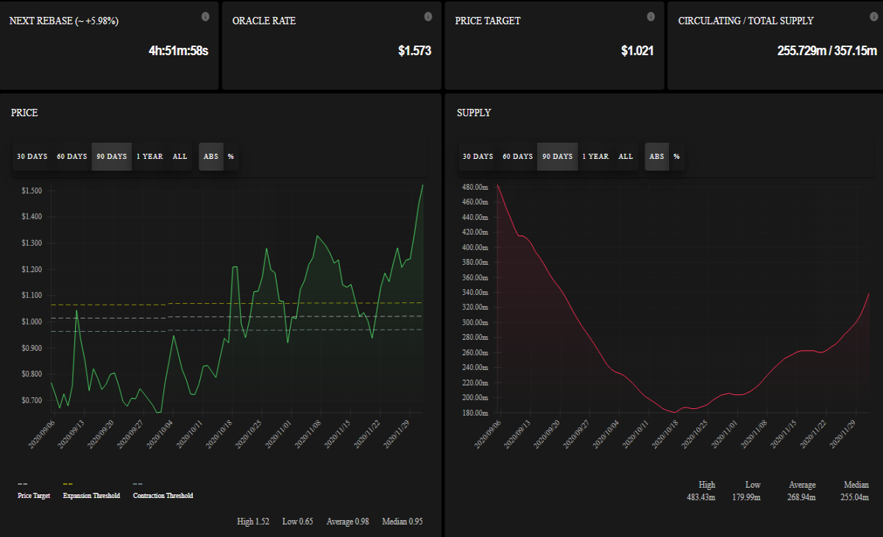Select 60 Days on Supply chart

pos(518,157)
